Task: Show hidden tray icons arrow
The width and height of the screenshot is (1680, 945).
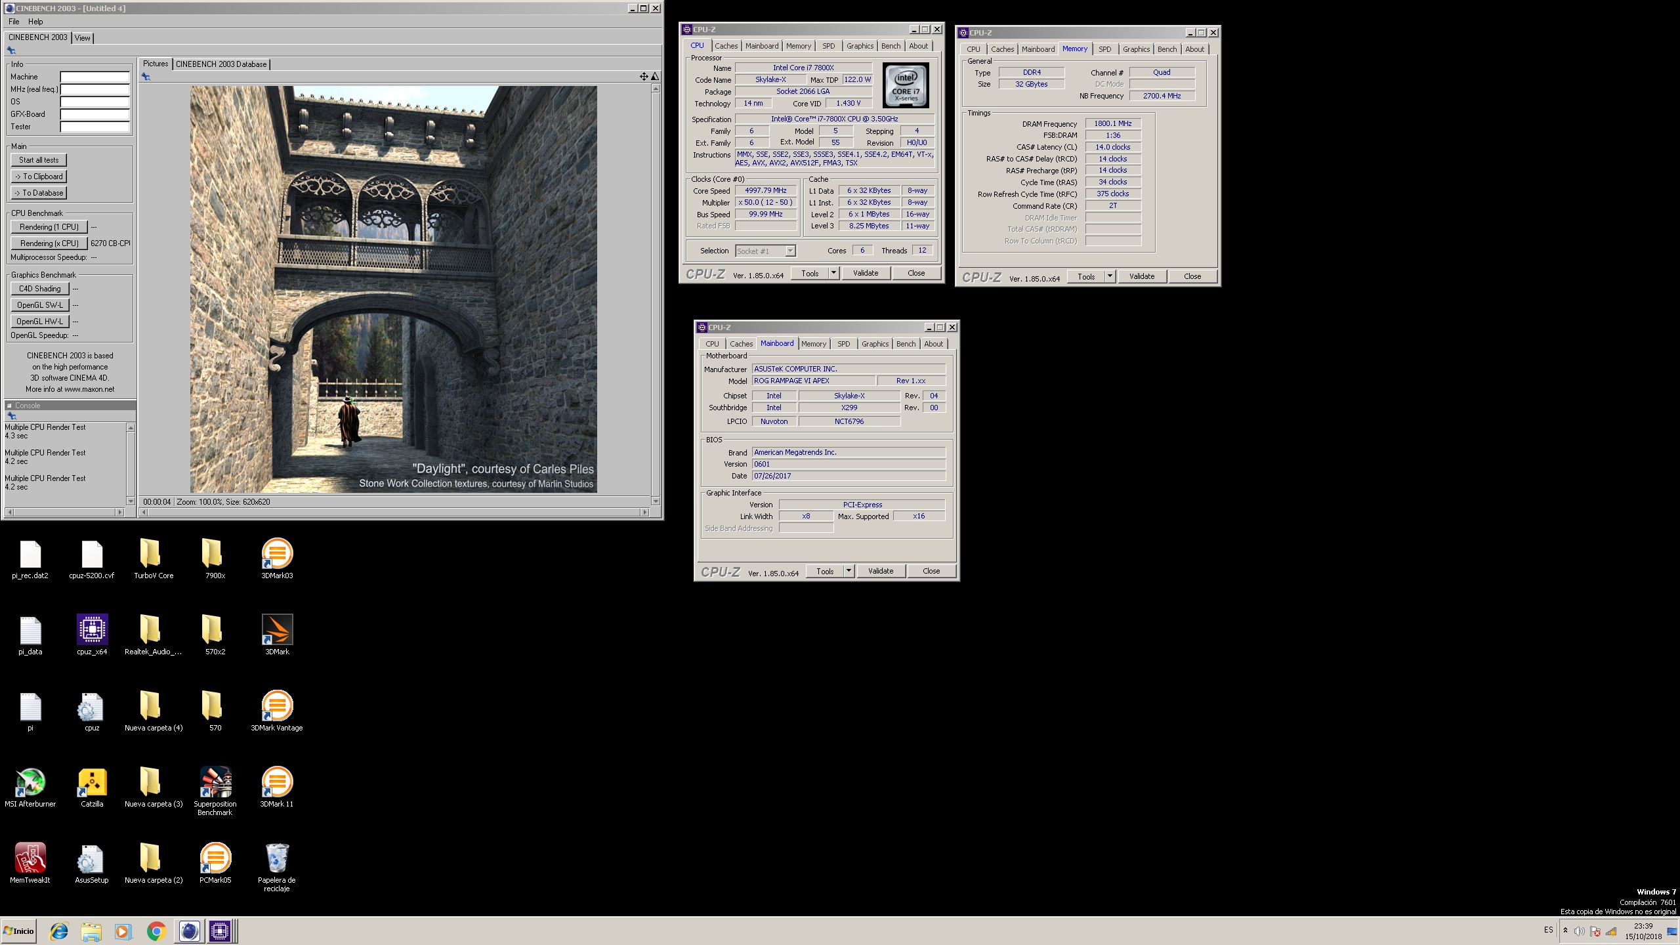Action: [1565, 931]
